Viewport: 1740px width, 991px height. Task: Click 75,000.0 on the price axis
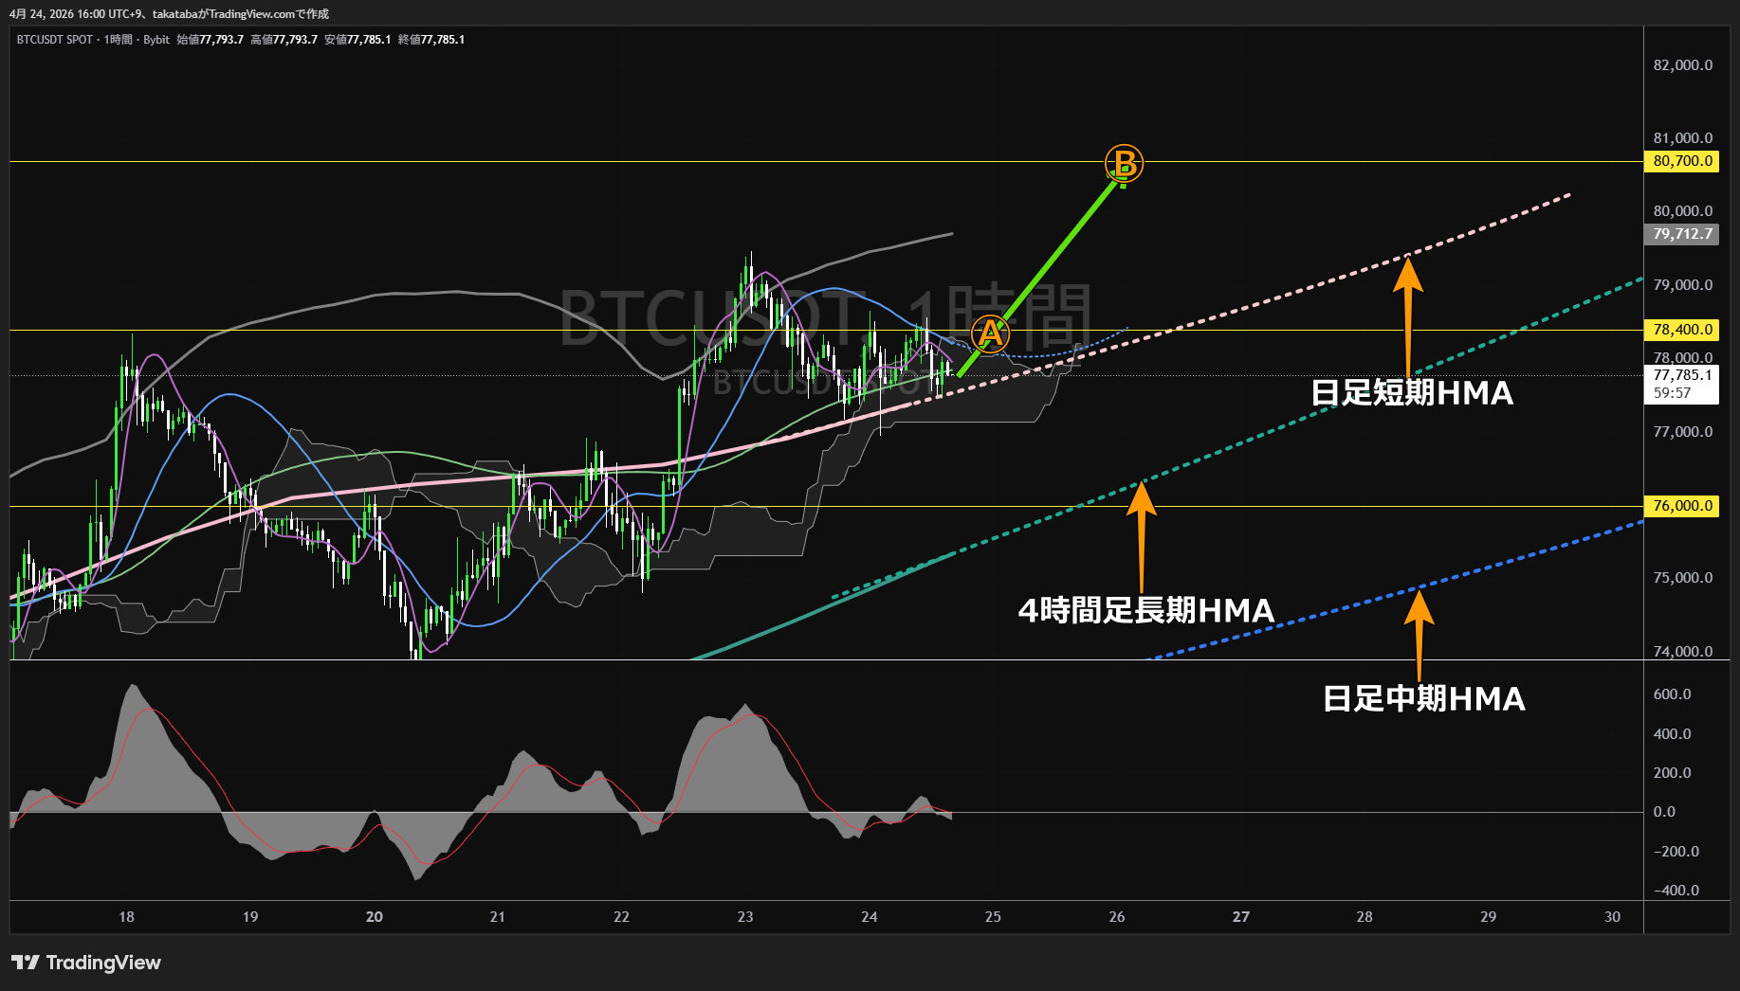click(1683, 578)
